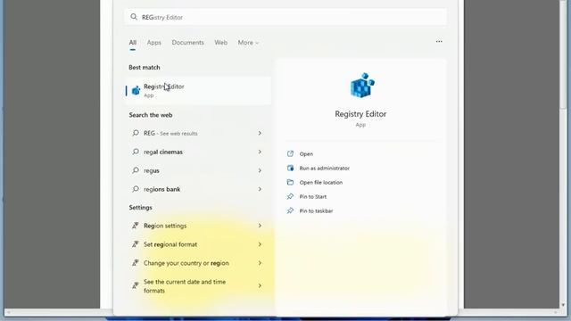Click the search icon beside regal cinemas

click(136, 152)
